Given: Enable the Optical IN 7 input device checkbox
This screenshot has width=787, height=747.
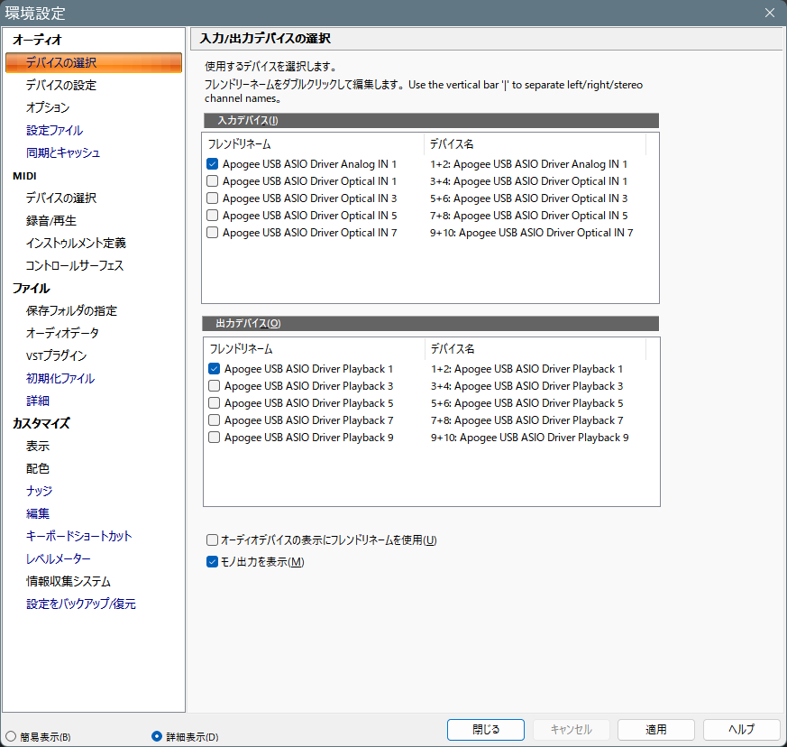Looking at the screenshot, I should (x=213, y=232).
